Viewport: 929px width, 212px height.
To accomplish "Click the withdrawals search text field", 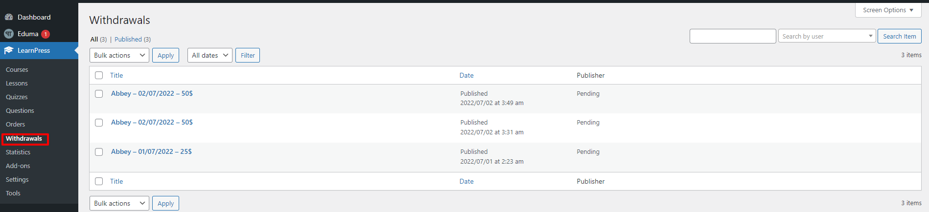I will [x=733, y=36].
